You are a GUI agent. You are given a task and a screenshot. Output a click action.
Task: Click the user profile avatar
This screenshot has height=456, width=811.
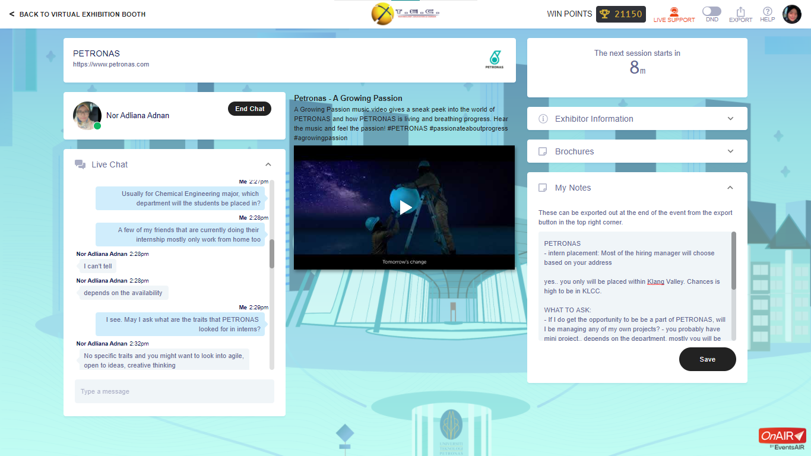792,14
